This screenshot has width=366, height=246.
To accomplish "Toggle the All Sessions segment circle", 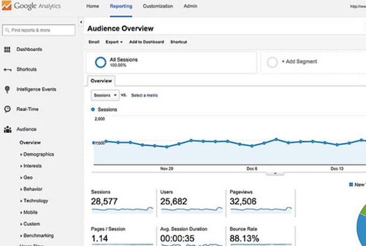I will tap(100, 62).
